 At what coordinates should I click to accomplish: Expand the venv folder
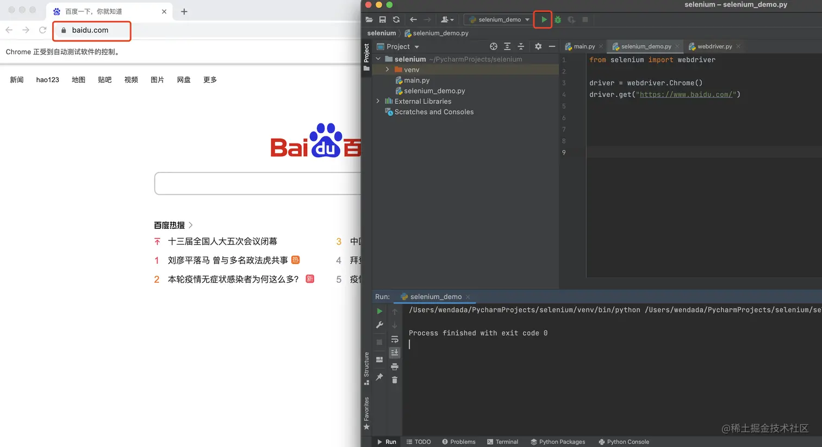tap(387, 70)
